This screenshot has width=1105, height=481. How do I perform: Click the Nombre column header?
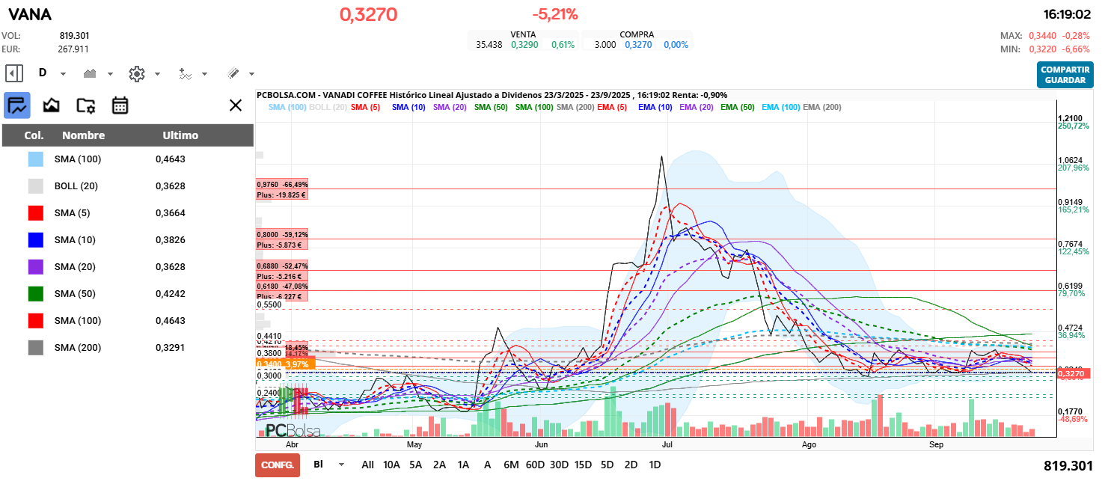[83, 135]
